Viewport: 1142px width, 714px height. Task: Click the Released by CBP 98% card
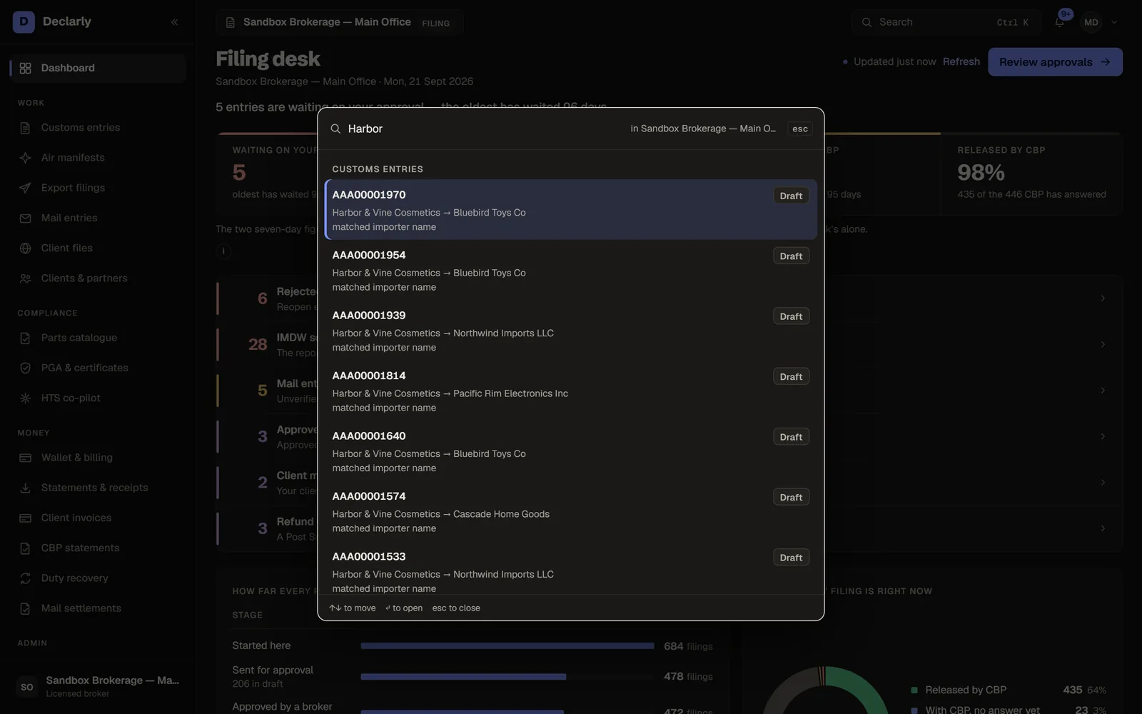(x=1032, y=175)
